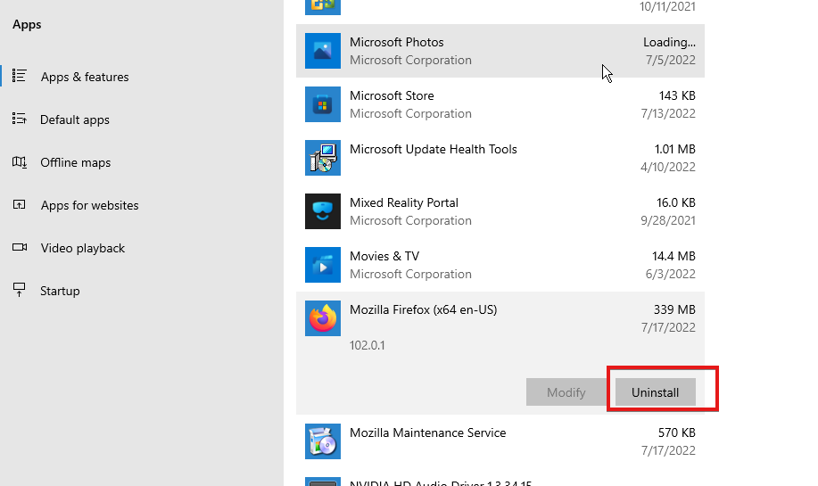
Task: Select Microsoft Store app name
Action: [x=392, y=95]
